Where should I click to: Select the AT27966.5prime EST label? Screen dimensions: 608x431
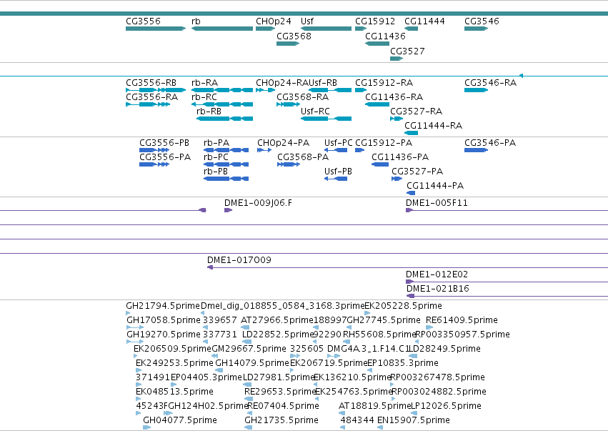pyautogui.click(x=277, y=320)
